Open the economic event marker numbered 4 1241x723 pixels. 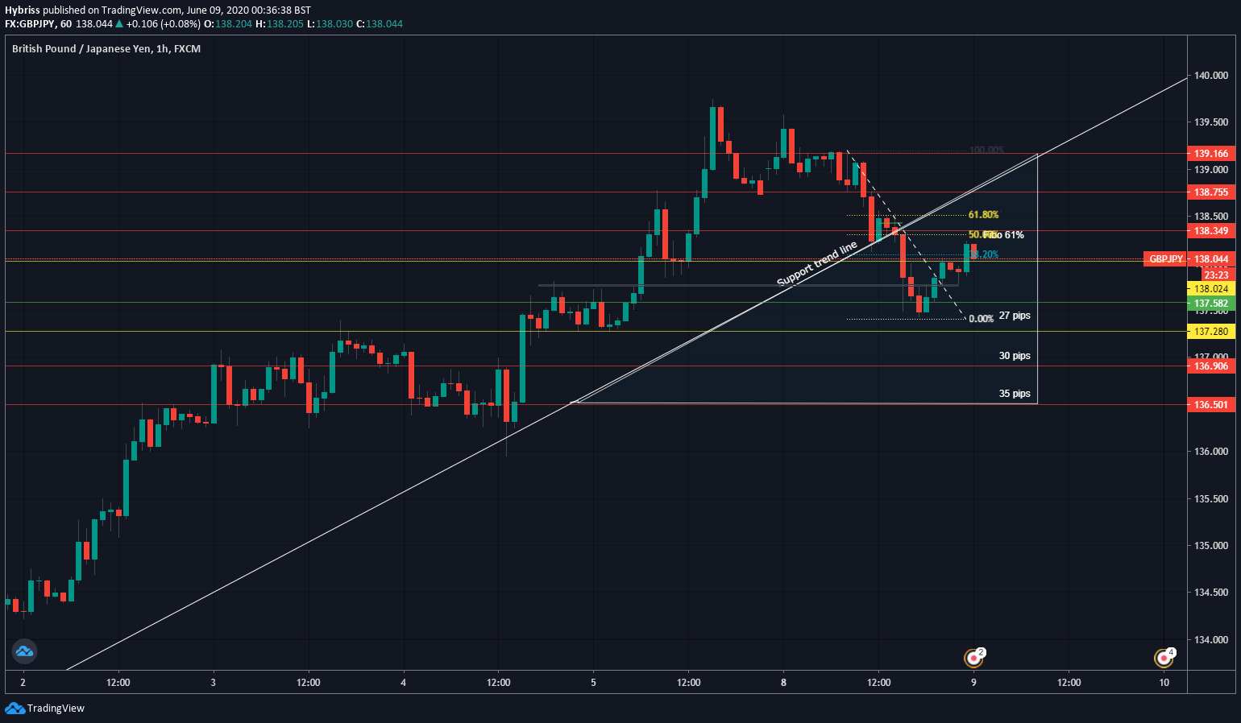1164,658
